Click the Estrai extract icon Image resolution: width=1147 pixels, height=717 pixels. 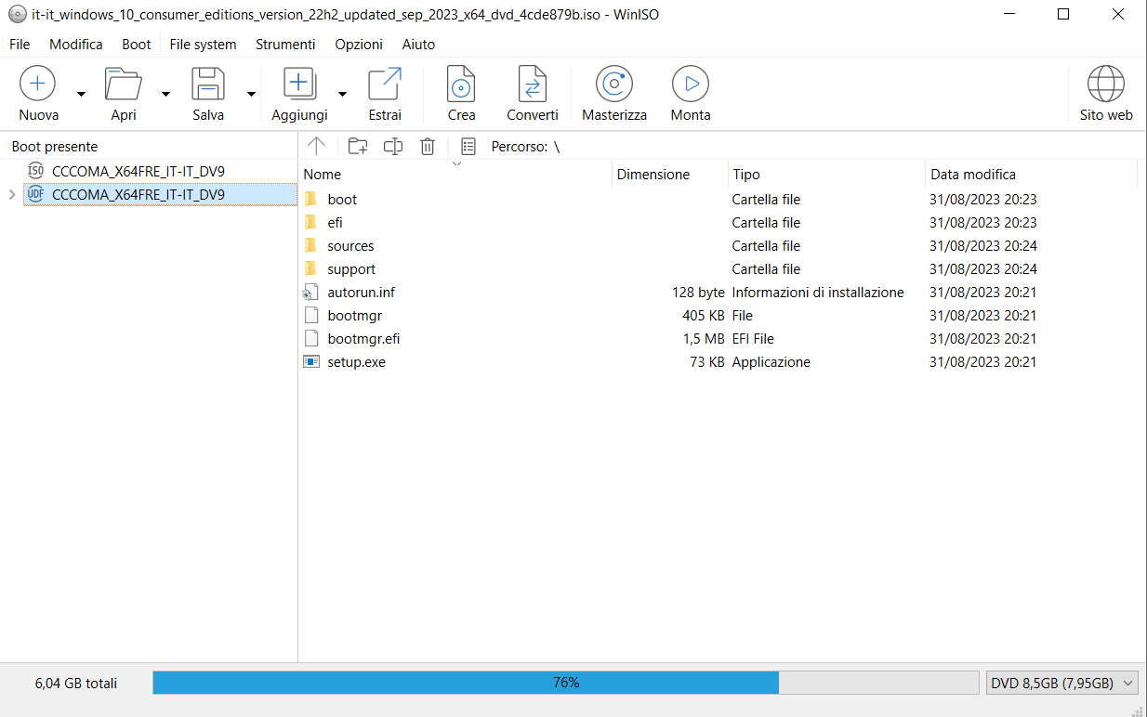point(385,83)
